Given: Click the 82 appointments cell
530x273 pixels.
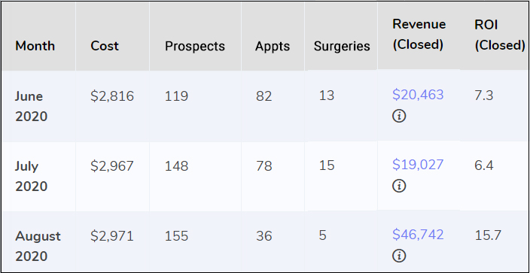Looking at the screenshot, I should pos(264,96).
